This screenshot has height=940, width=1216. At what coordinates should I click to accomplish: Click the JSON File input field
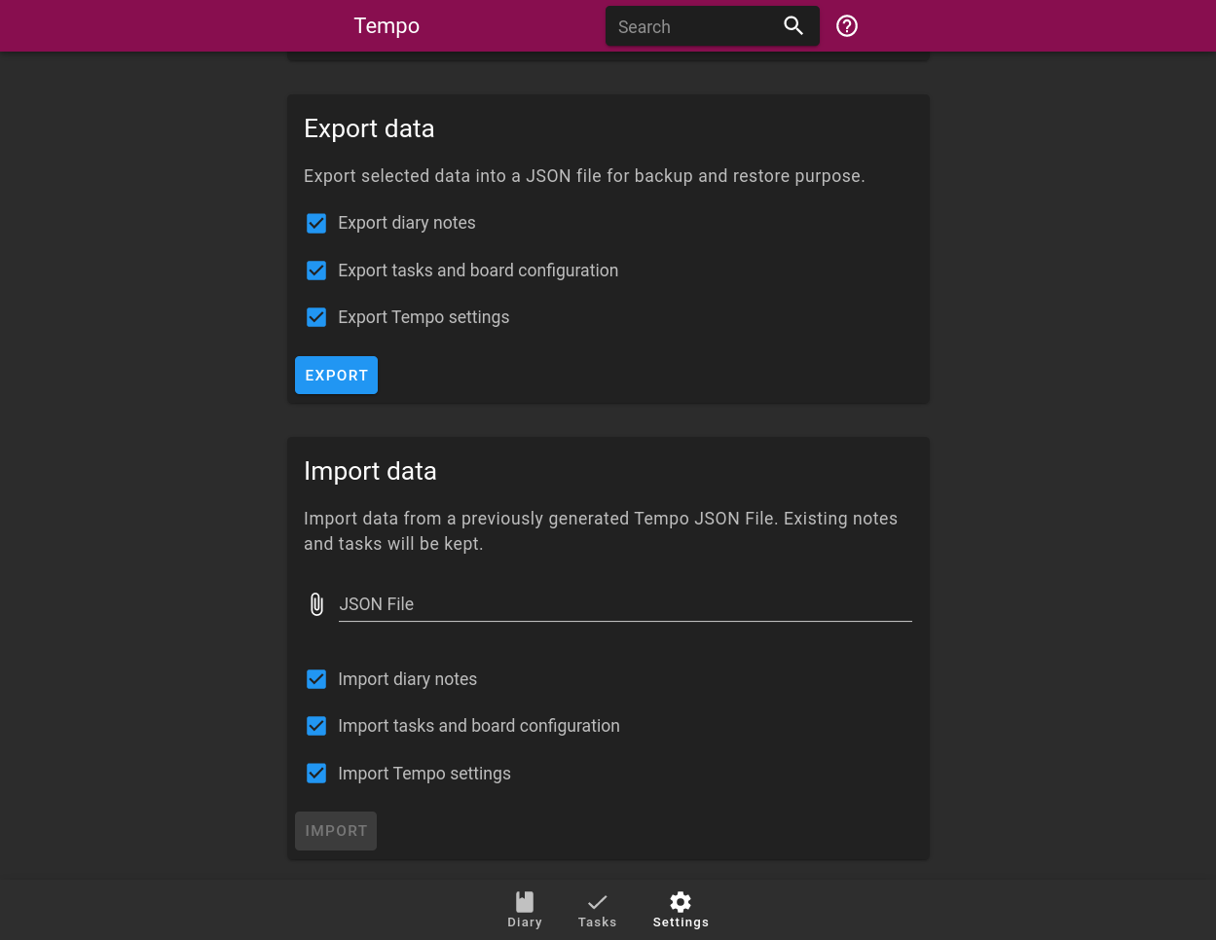[x=623, y=603]
